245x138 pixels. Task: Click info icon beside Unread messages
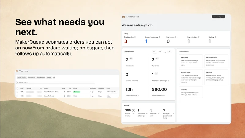click(160, 37)
